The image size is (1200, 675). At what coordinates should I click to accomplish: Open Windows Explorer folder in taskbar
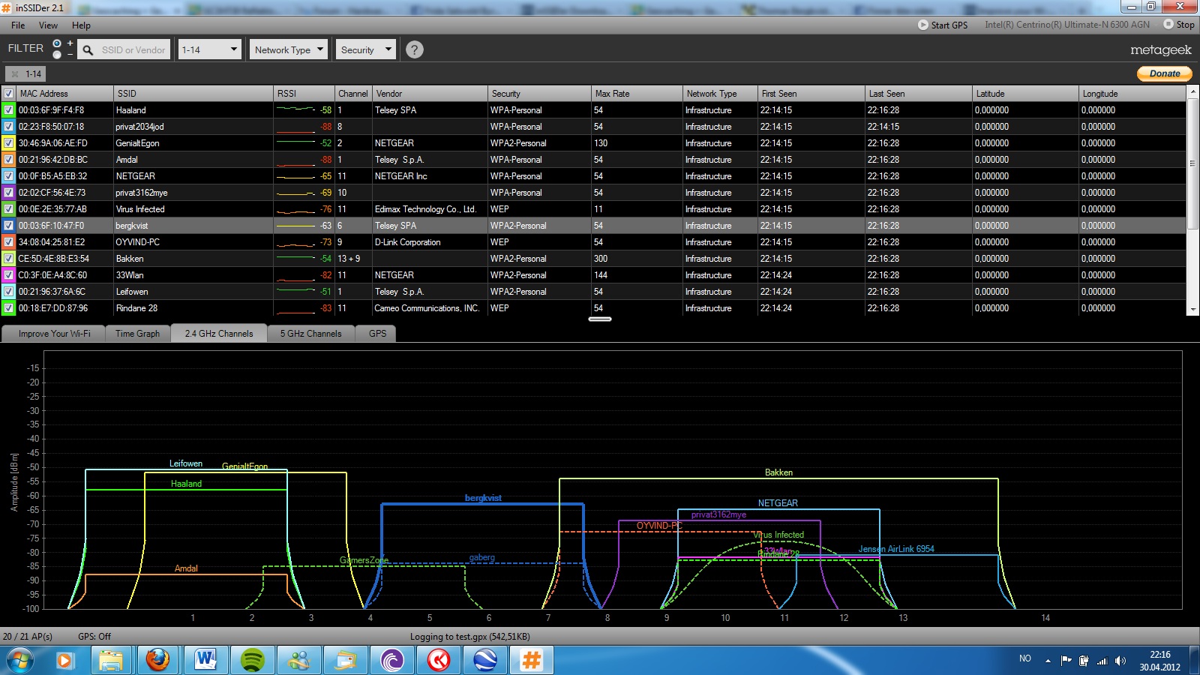coord(111,661)
